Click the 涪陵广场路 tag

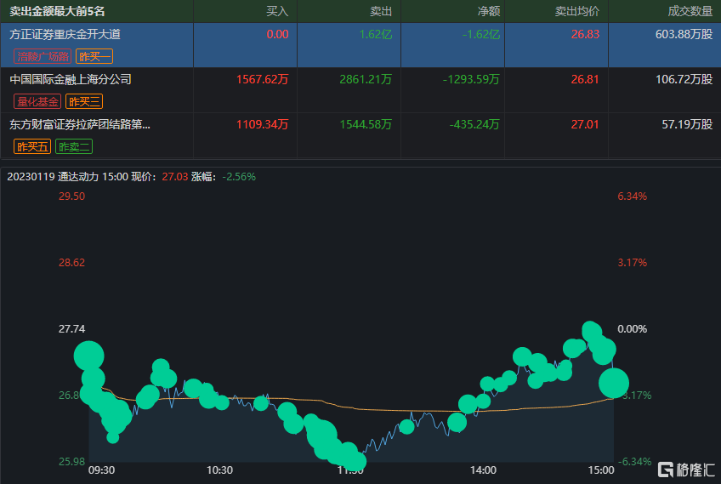43,57
